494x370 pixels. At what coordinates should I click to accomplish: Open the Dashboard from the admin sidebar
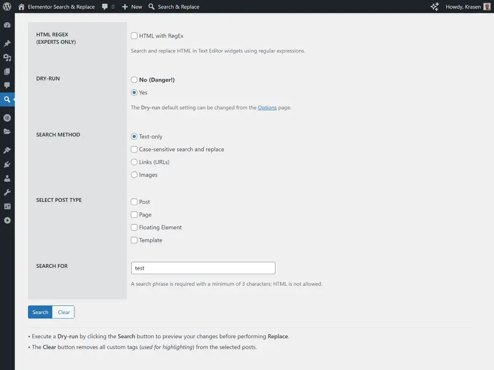pos(7,25)
